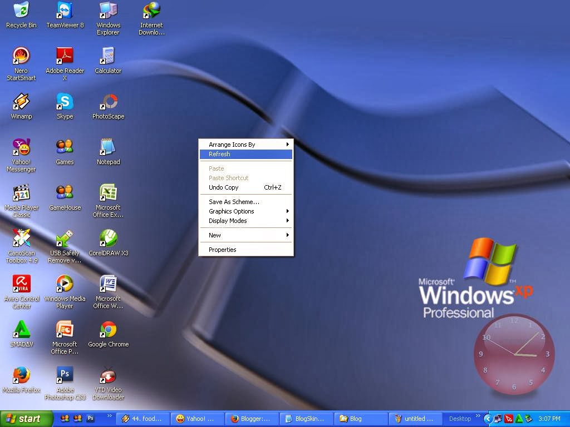This screenshot has height=427, width=570.
Task: Select the Microsoft Office Excel shortcut
Action: 108,201
